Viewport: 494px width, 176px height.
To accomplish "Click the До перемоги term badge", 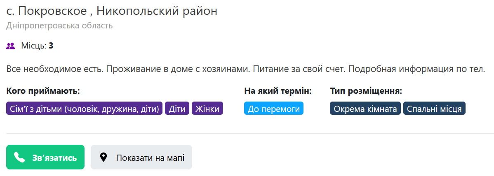I will [274, 109].
